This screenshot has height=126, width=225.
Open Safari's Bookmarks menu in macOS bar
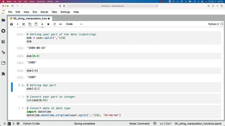pos(41,1)
